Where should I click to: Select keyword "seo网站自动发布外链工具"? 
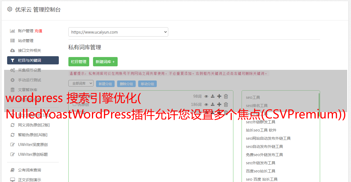point(268,138)
